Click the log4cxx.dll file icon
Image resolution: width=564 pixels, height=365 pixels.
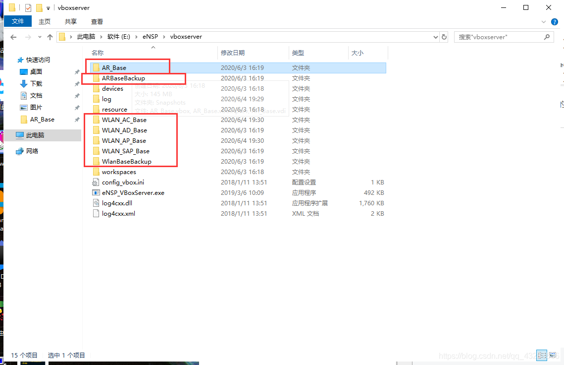(x=96, y=204)
